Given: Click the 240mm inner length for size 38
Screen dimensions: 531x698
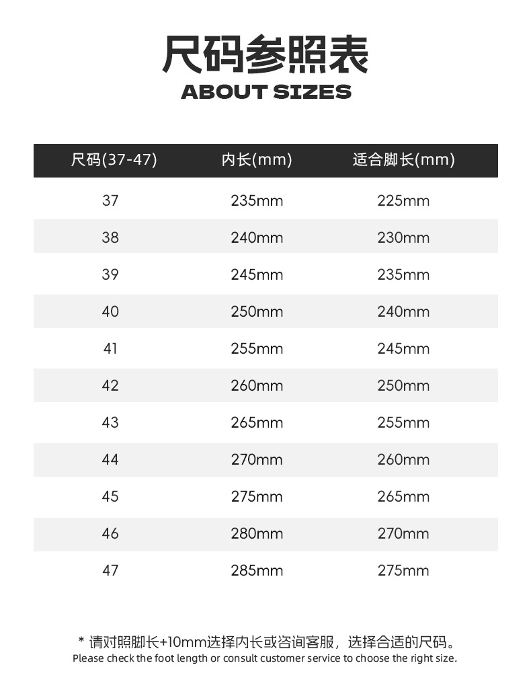Looking at the screenshot, I should (257, 238).
